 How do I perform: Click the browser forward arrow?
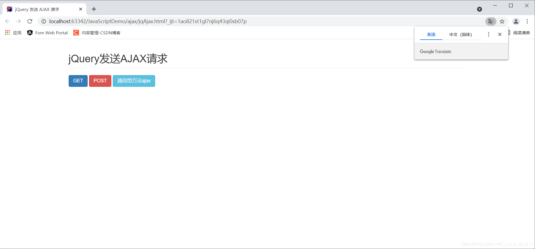click(x=19, y=21)
